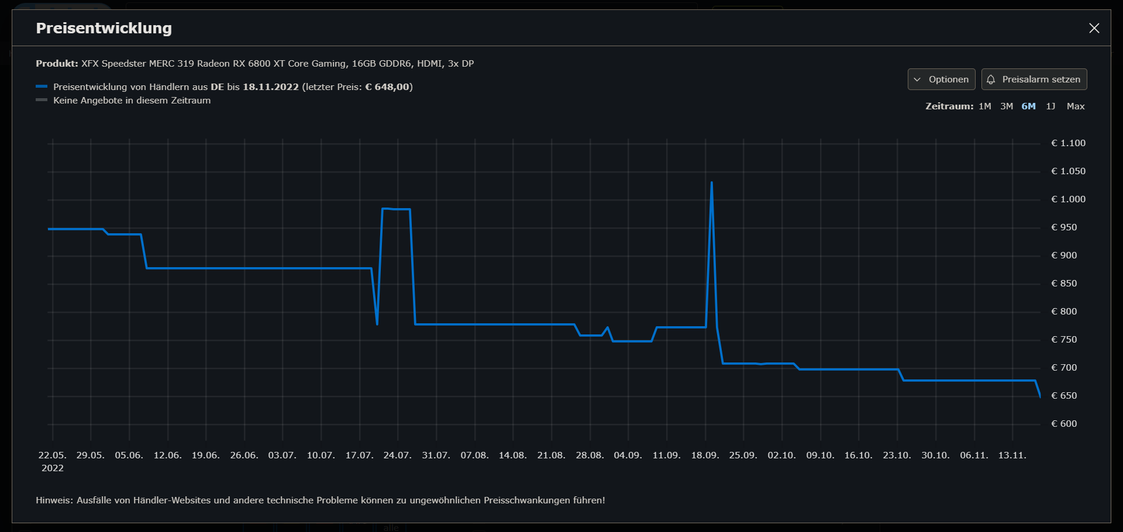Click the blue price-line legend marker
Image resolution: width=1123 pixels, height=532 pixels.
tap(42, 86)
